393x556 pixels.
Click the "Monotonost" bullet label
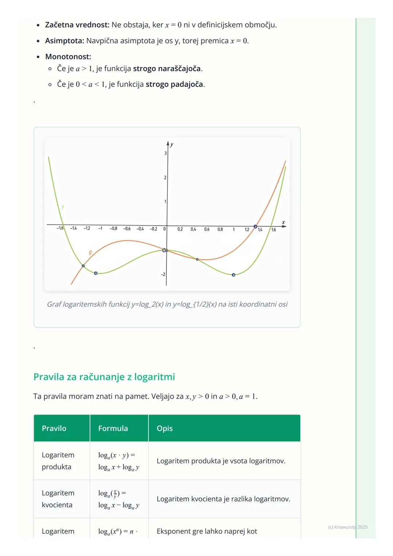[x=68, y=57]
